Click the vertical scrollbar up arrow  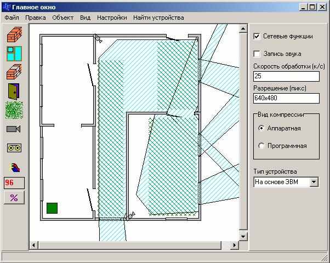click(x=243, y=28)
